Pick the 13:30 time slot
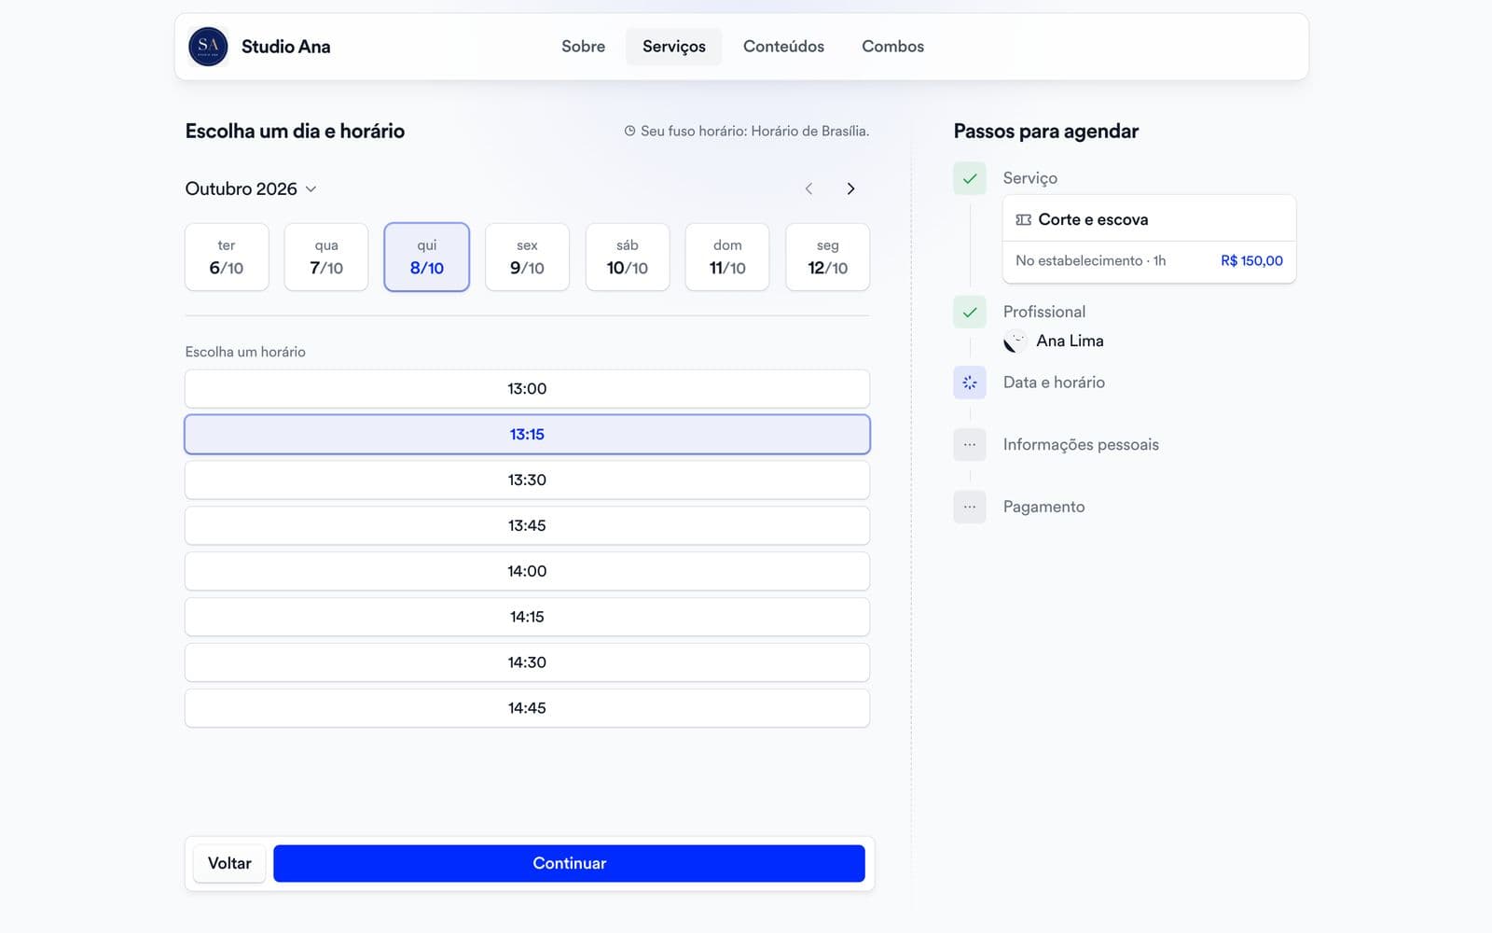The image size is (1492, 933). (x=527, y=480)
